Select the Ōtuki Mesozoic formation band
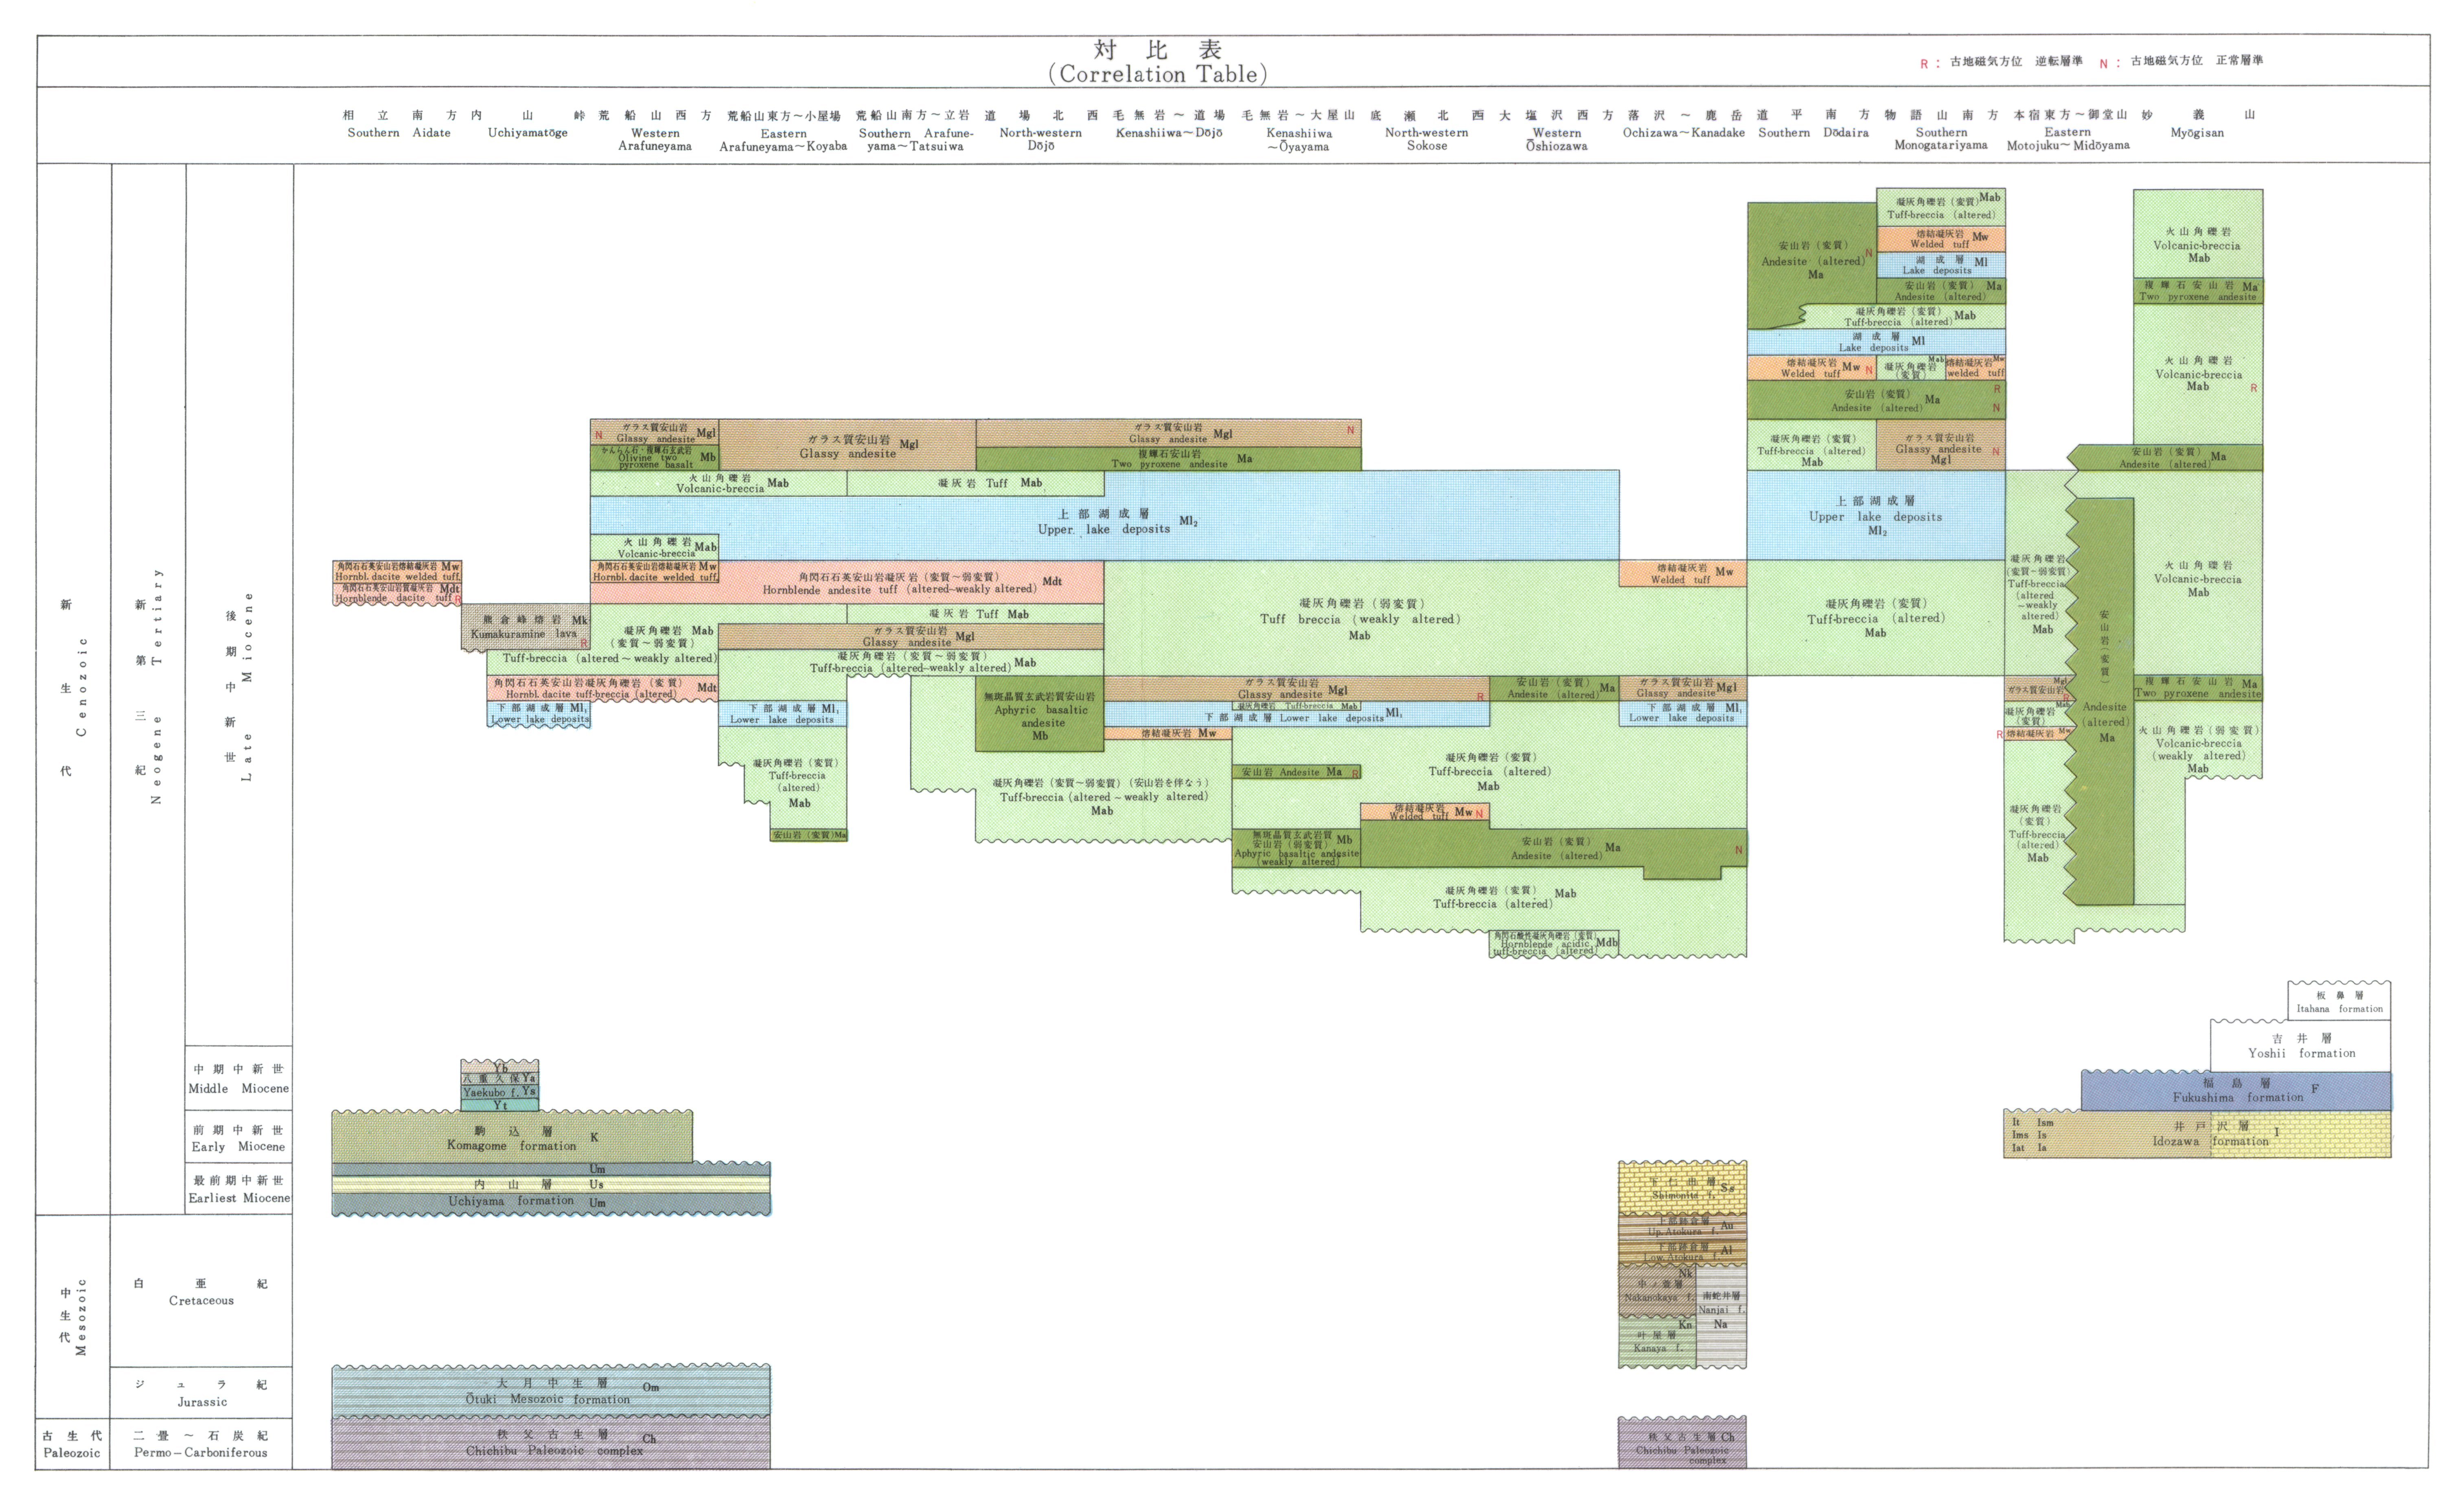Screen dimensions: 2464x1505 (550, 1391)
